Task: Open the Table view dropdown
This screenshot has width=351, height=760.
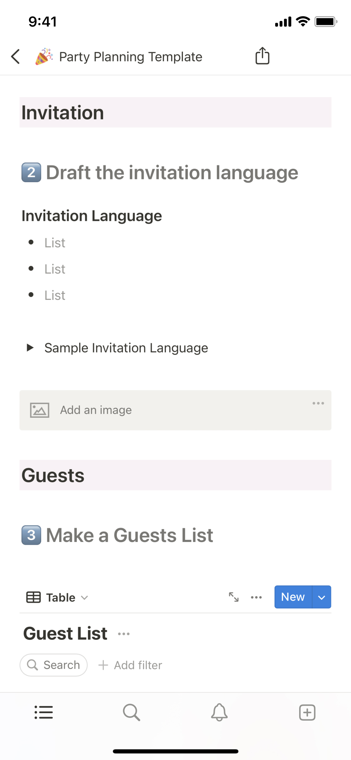Action: (58, 597)
